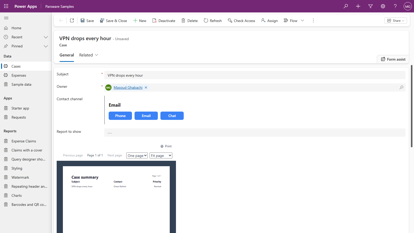Click the Email contact channel button

146,116
